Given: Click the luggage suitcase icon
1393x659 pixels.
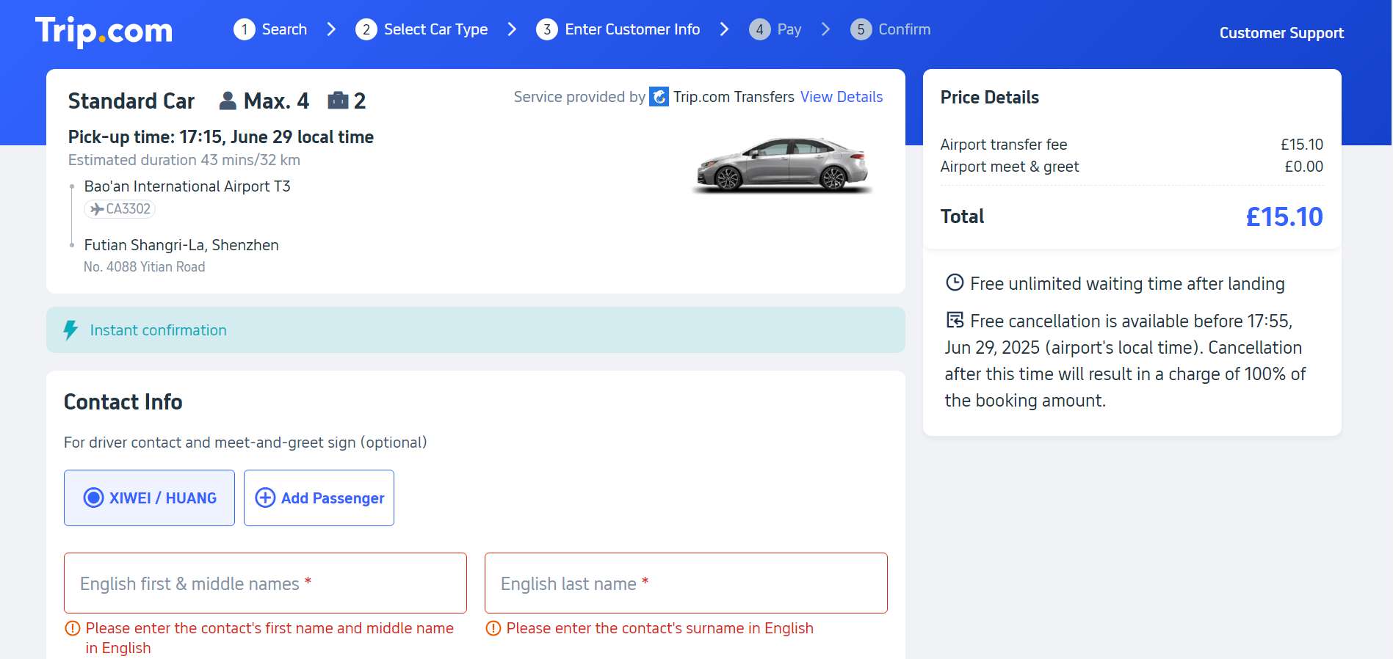Looking at the screenshot, I should [338, 101].
